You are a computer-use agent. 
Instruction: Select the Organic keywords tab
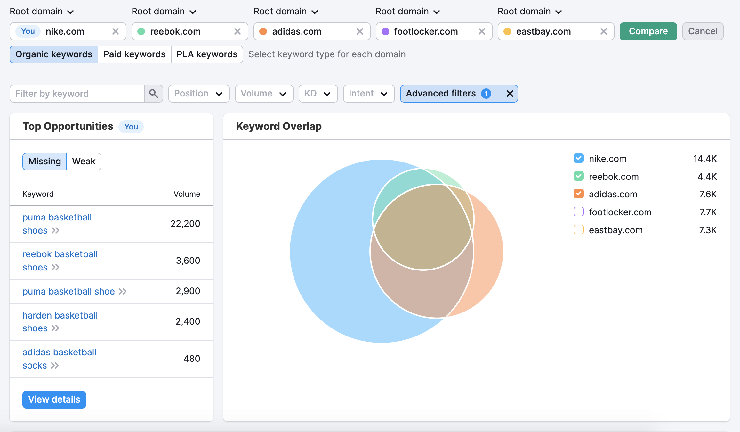coord(54,54)
